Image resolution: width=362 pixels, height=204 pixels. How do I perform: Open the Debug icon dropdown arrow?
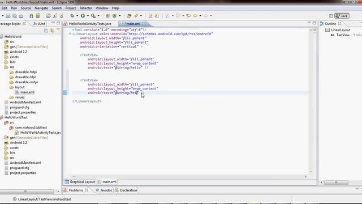tap(77, 16)
